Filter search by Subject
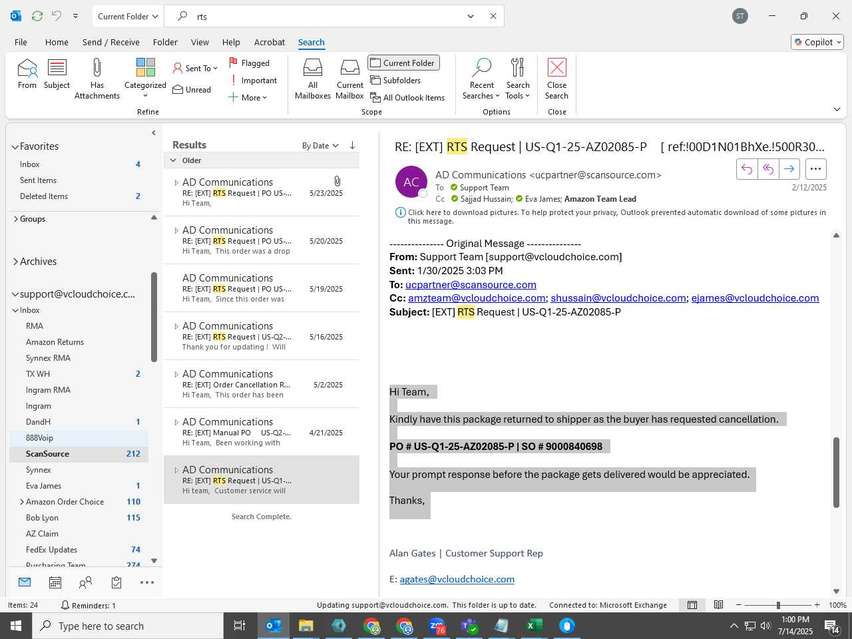This screenshot has height=639, width=852. click(57, 74)
